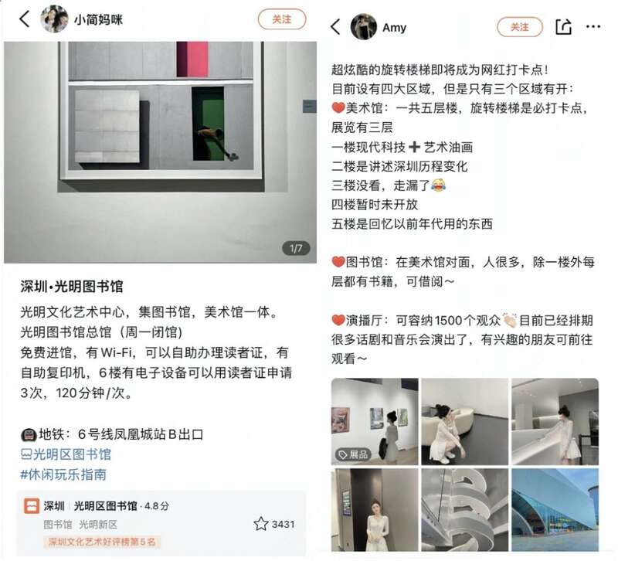The width and height of the screenshot is (618, 561).
Task: Open the 光明区图书馆 location link
Action: [x=66, y=454]
